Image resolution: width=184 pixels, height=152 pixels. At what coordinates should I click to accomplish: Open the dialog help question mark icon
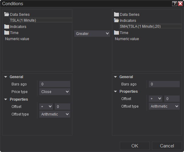174,4
